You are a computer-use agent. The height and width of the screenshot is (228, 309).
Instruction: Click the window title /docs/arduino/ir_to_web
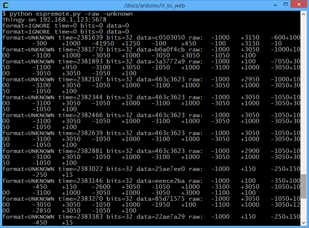click(x=154, y=6)
